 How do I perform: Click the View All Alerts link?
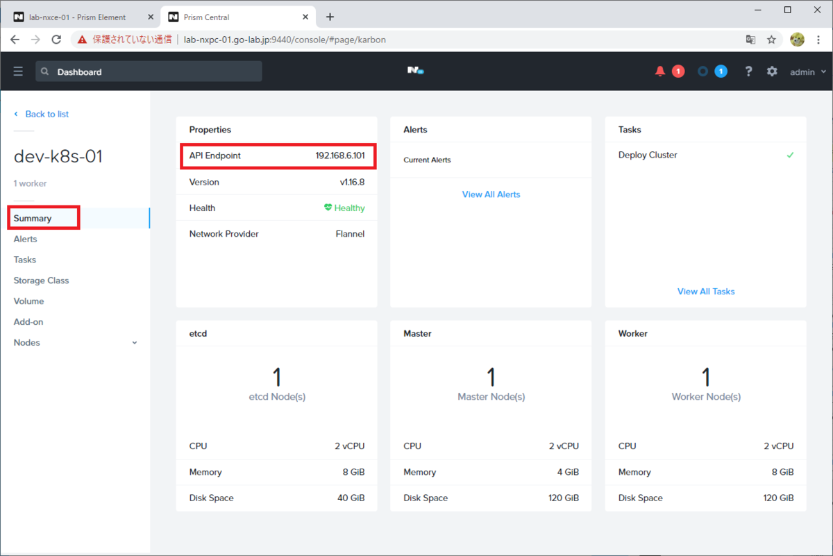[x=491, y=194]
